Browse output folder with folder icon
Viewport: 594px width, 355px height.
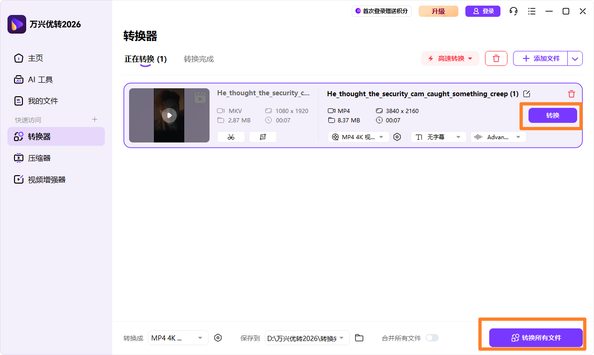[359, 338]
